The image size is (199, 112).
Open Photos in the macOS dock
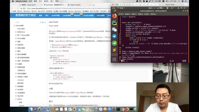75,109
